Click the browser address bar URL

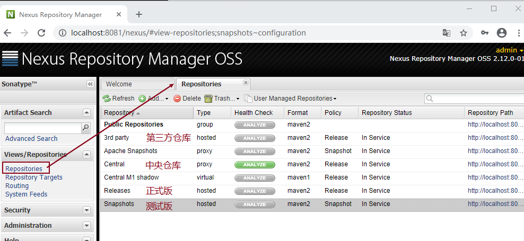click(188, 33)
